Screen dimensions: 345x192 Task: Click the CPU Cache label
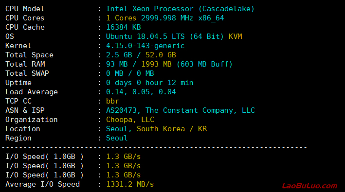(x=25, y=27)
